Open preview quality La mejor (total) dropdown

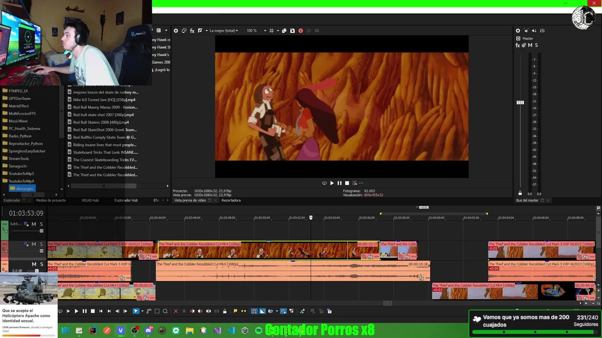tap(223, 31)
